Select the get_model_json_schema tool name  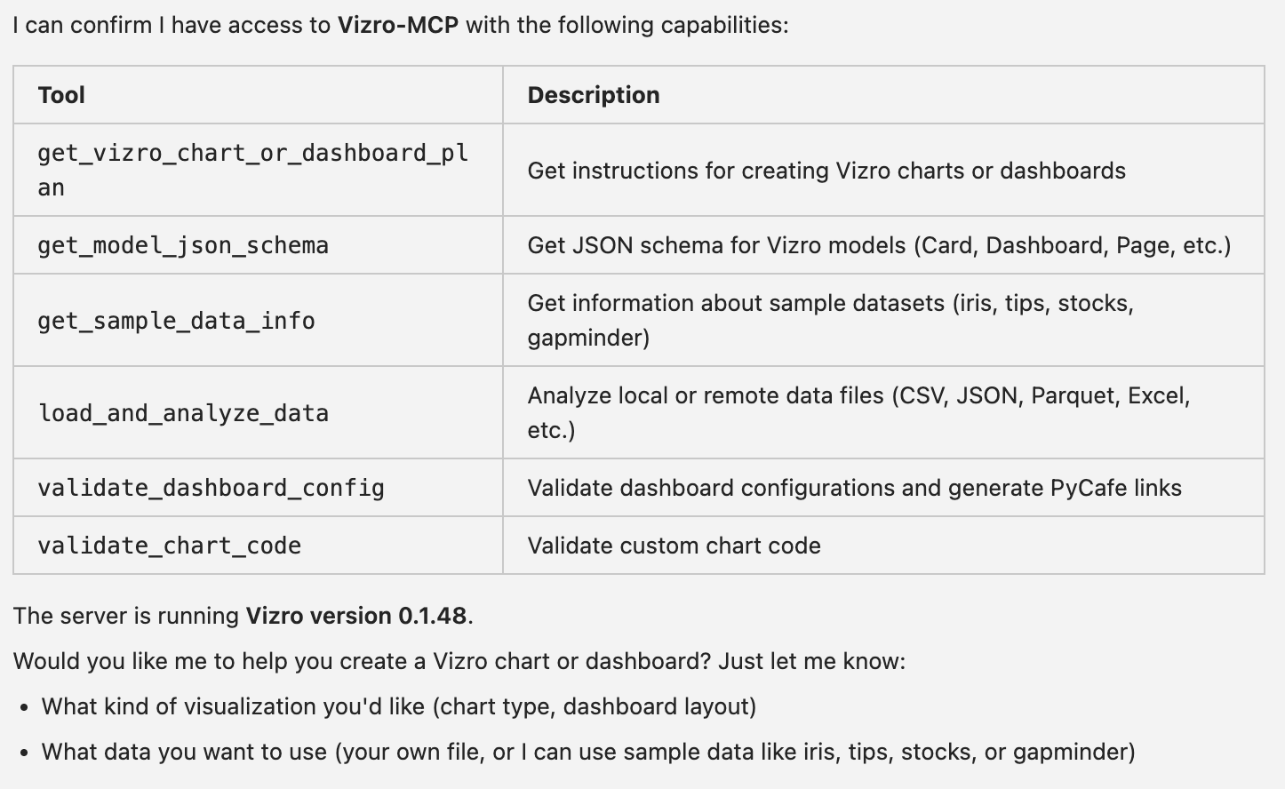pos(183,245)
